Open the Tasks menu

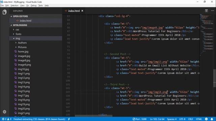(x=40, y=5)
